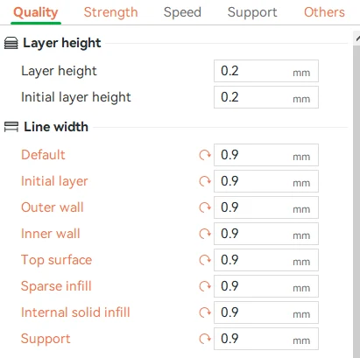360x358 pixels.
Task: Reset Initial layer line width
Action: click(205, 181)
